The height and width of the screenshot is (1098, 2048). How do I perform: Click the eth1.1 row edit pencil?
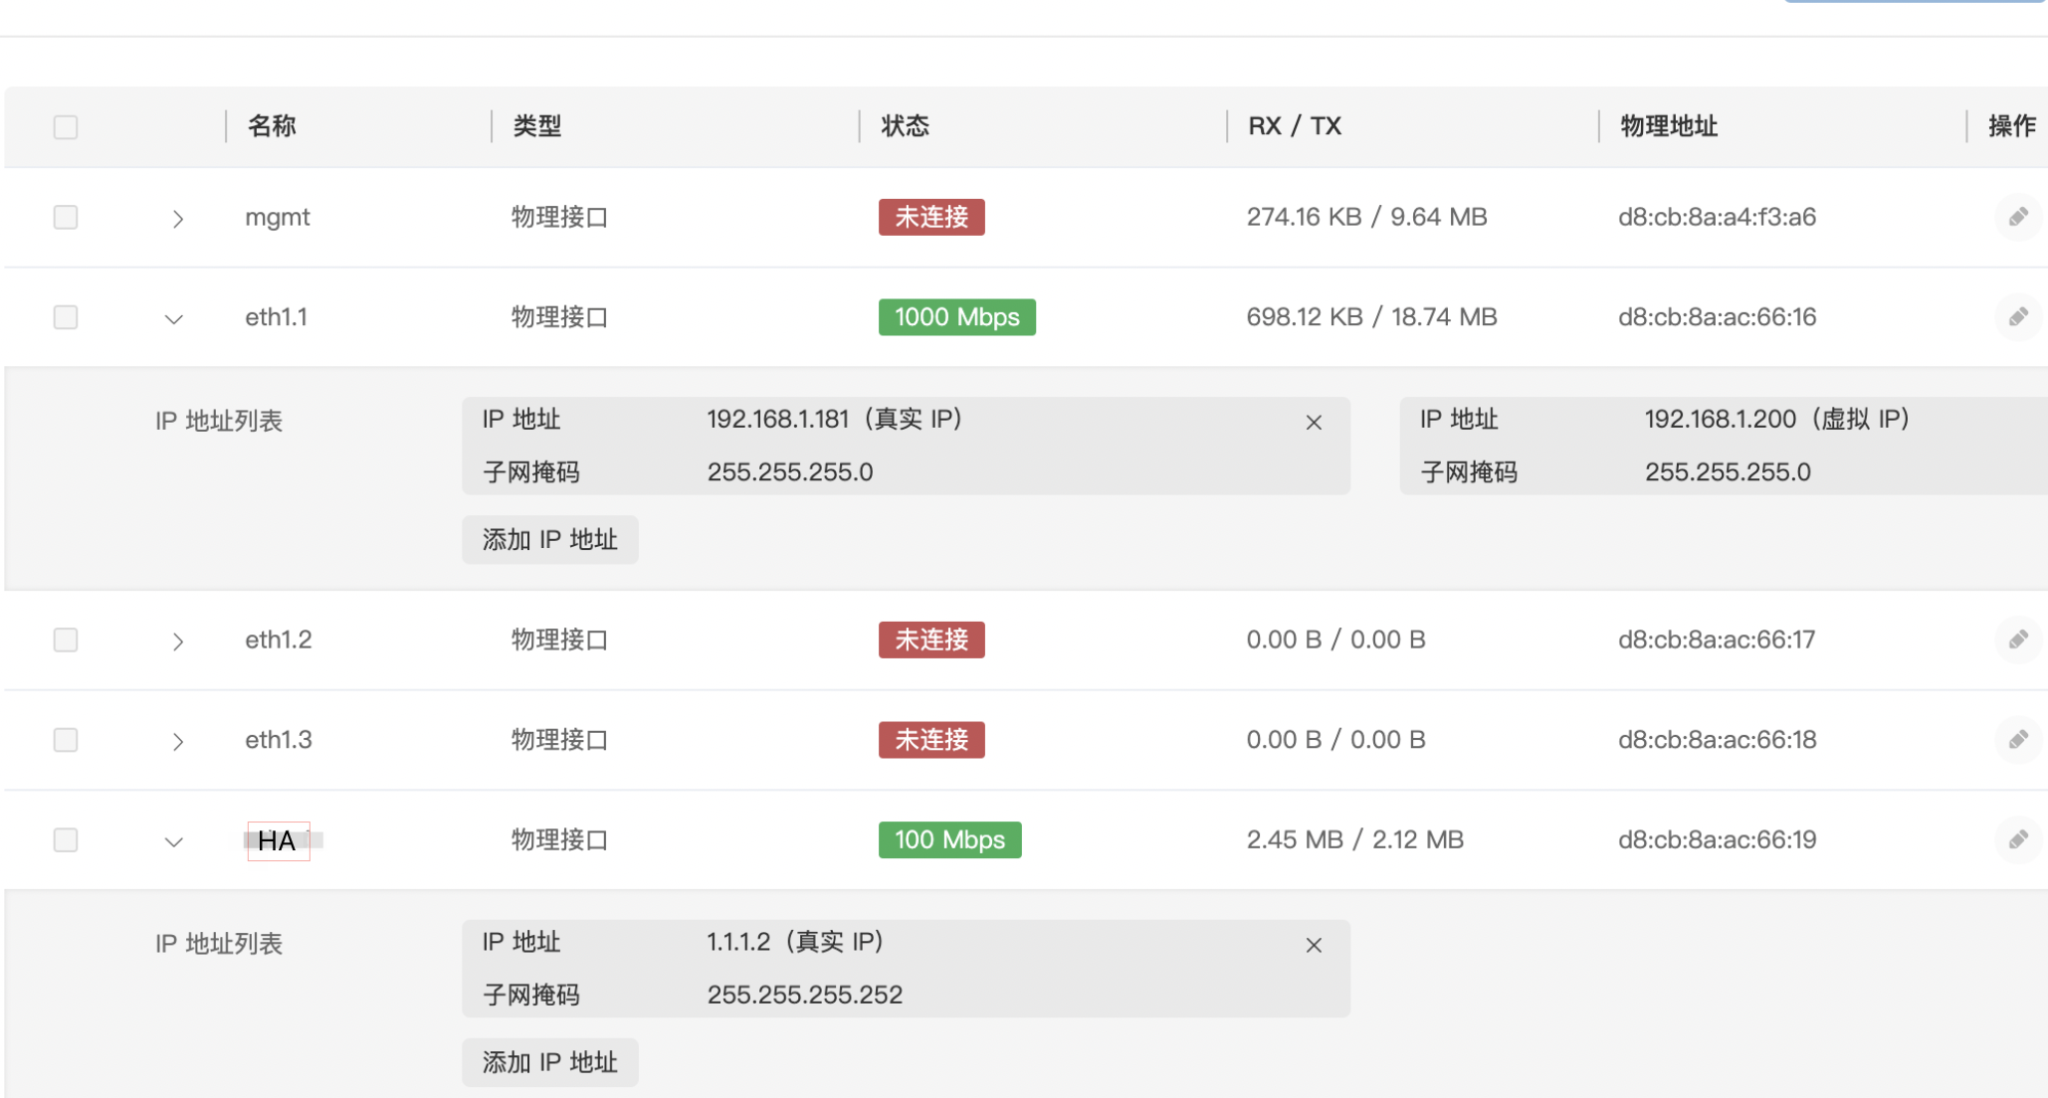2017,317
